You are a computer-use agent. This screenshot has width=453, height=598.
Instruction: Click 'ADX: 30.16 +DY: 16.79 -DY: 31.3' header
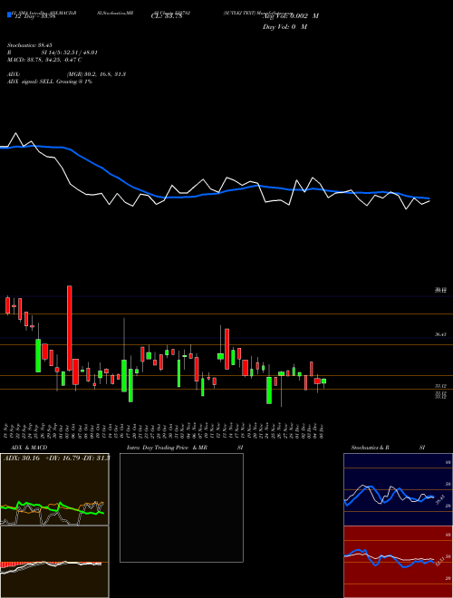coord(56,458)
